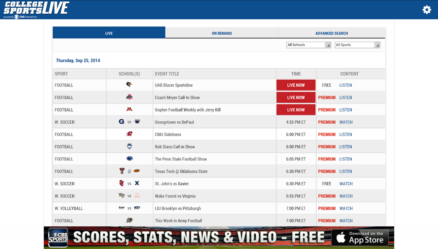This screenshot has height=249, width=438.
Task: Click 'Texas Tech @ Oklahoma State' event title
Action: coord(181,171)
